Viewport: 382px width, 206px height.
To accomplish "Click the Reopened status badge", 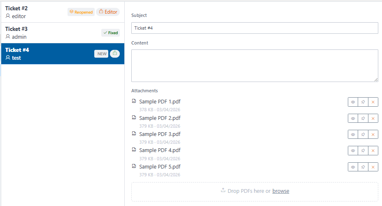I will click(81, 12).
